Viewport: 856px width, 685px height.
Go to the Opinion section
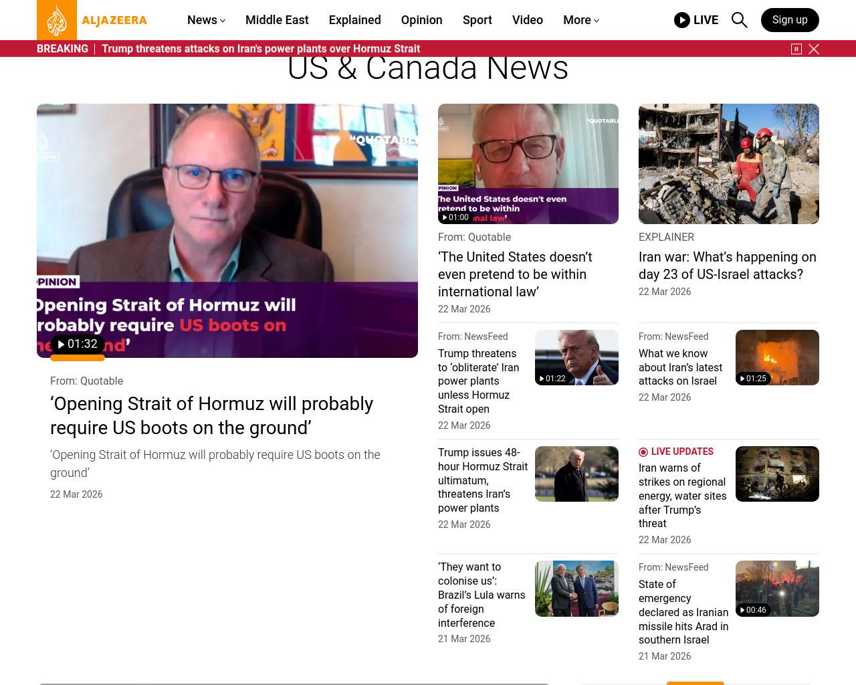coord(421,20)
